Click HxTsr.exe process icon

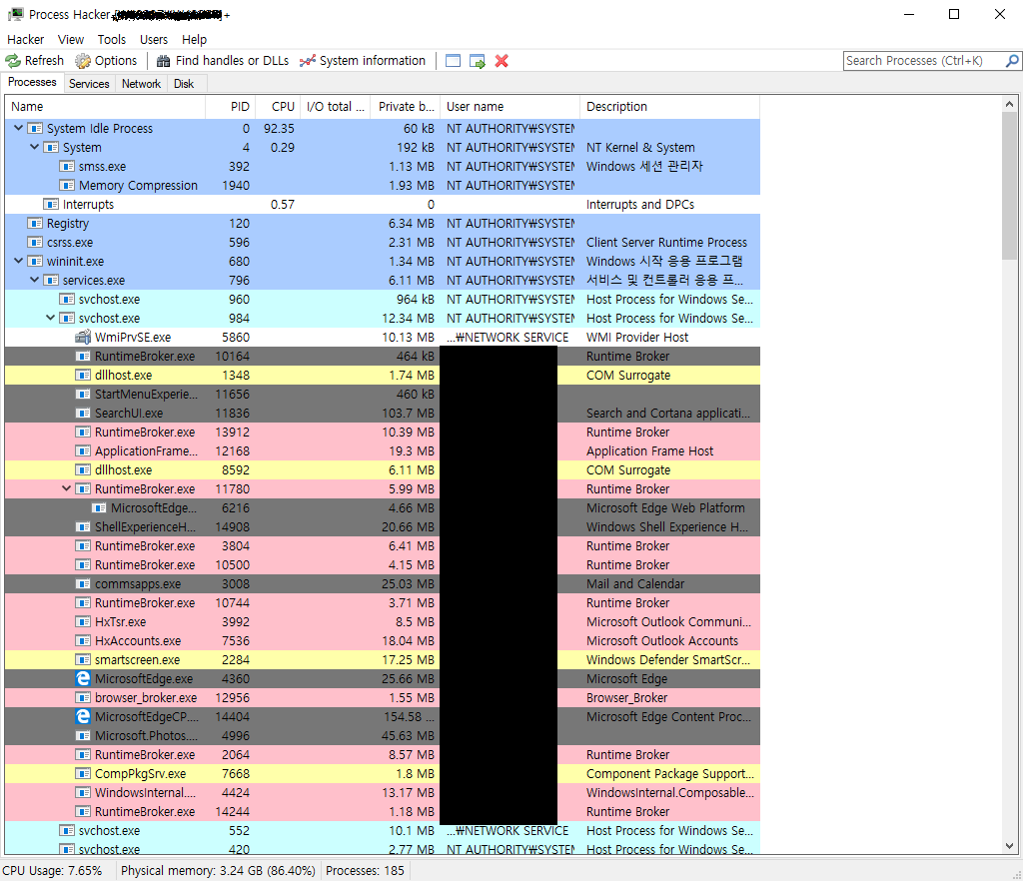pyautogui.click(x=83, y=621)
